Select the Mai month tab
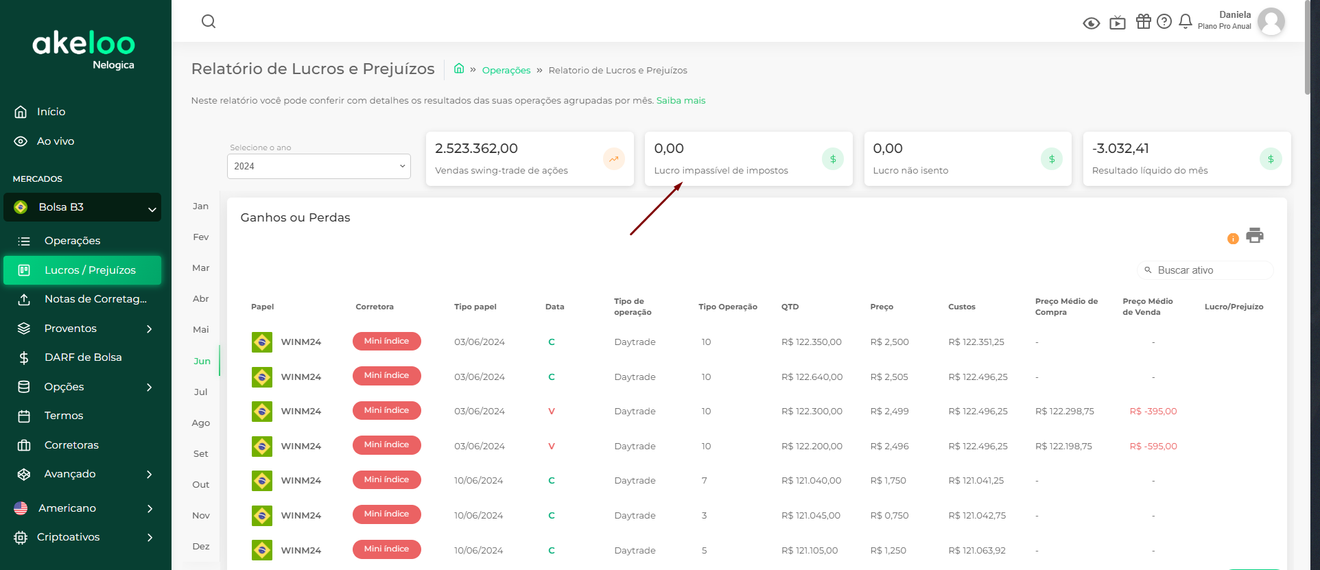1320x570 pixels. pos(201,329)
